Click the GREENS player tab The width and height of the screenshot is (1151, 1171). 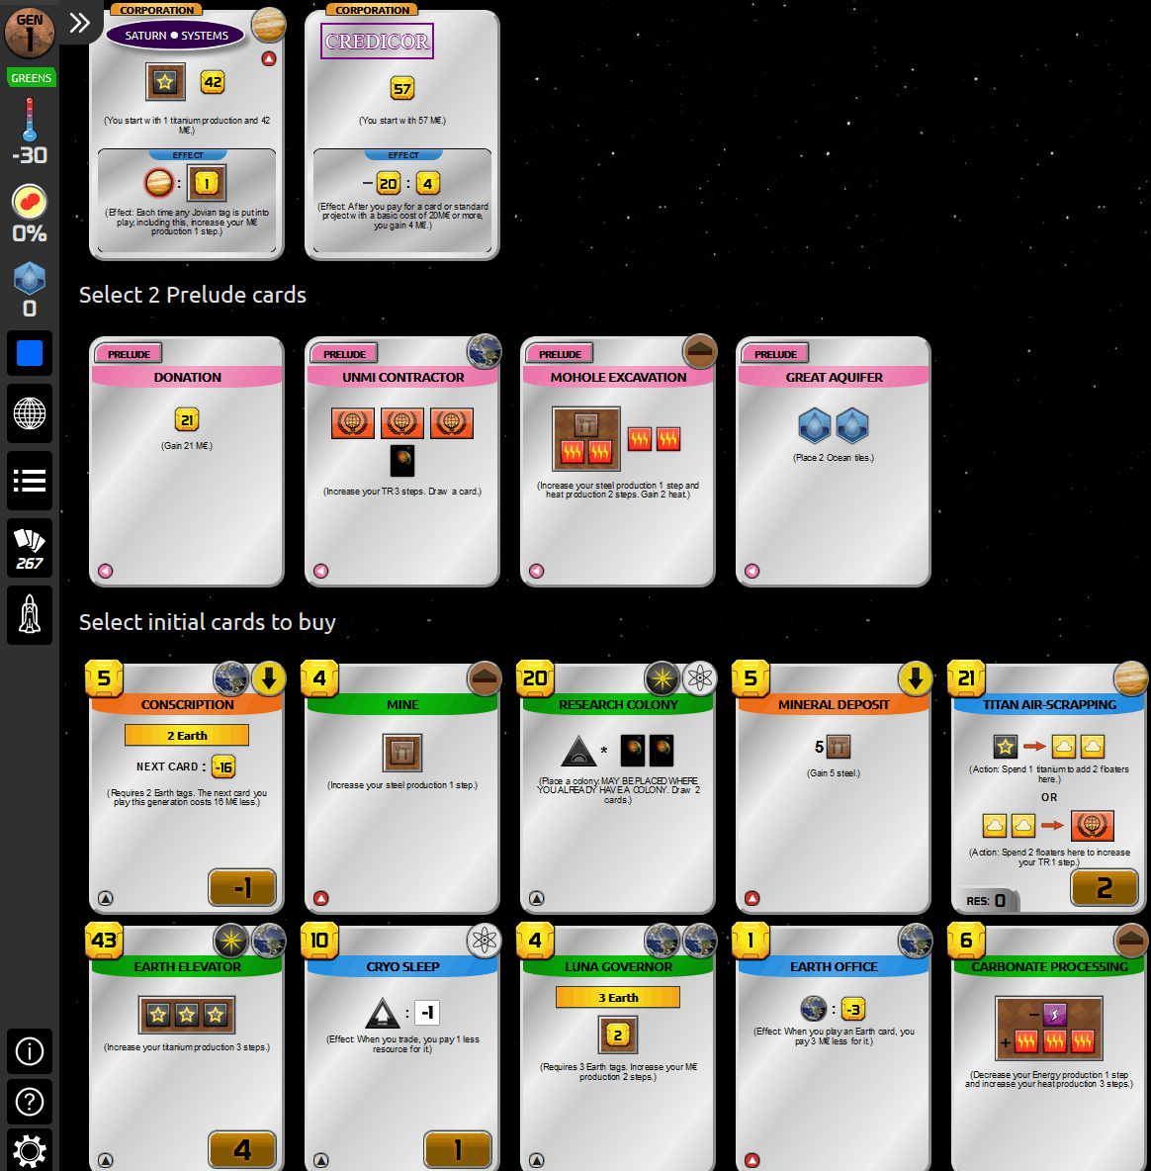point(31,77)
